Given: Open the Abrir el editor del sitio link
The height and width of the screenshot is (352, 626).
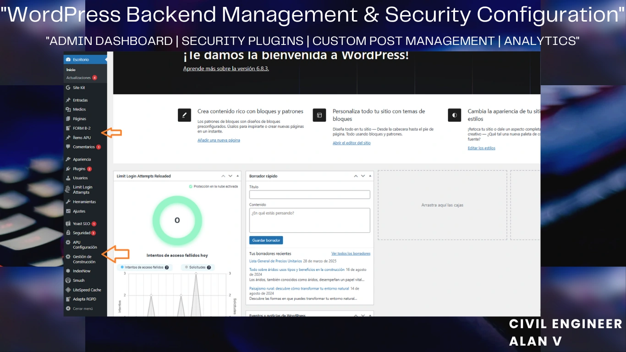Looking at the screenshot, I should (351, 143).
